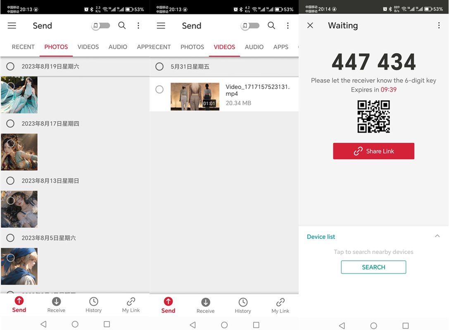Switch to the VIDEOS tab on the Photos screen
The height and width of the screenshot is (330, 449).
[x=88, y=47]
